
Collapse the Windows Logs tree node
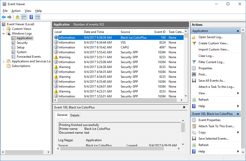click(x=3, y=33)
